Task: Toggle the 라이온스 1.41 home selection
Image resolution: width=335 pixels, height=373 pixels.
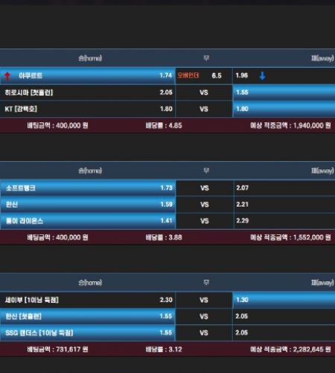Action: tap(88, 221)
